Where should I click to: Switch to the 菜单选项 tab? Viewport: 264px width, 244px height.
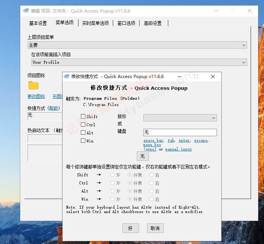pos(65,22)
